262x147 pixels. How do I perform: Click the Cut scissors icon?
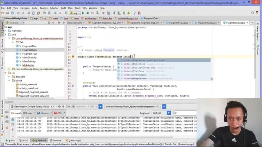pos(29,13)
